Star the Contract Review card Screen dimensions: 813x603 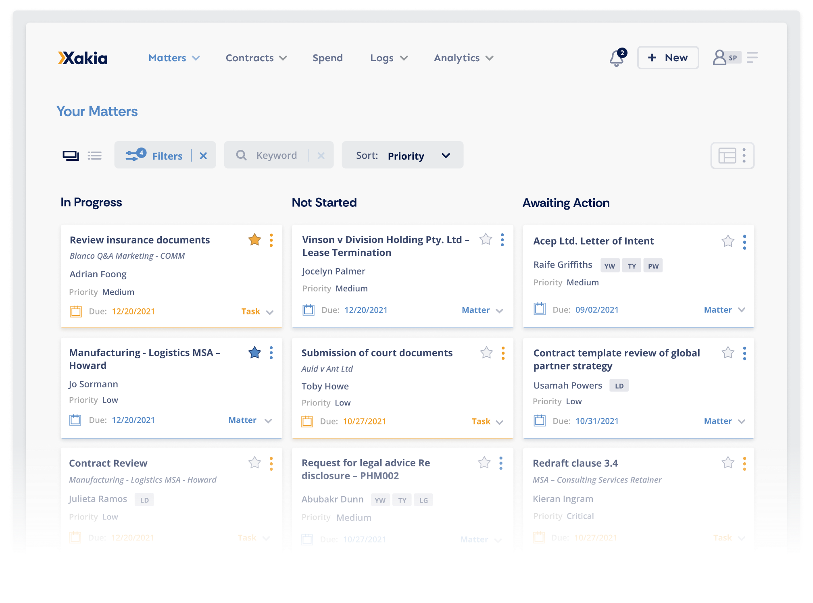254,462
